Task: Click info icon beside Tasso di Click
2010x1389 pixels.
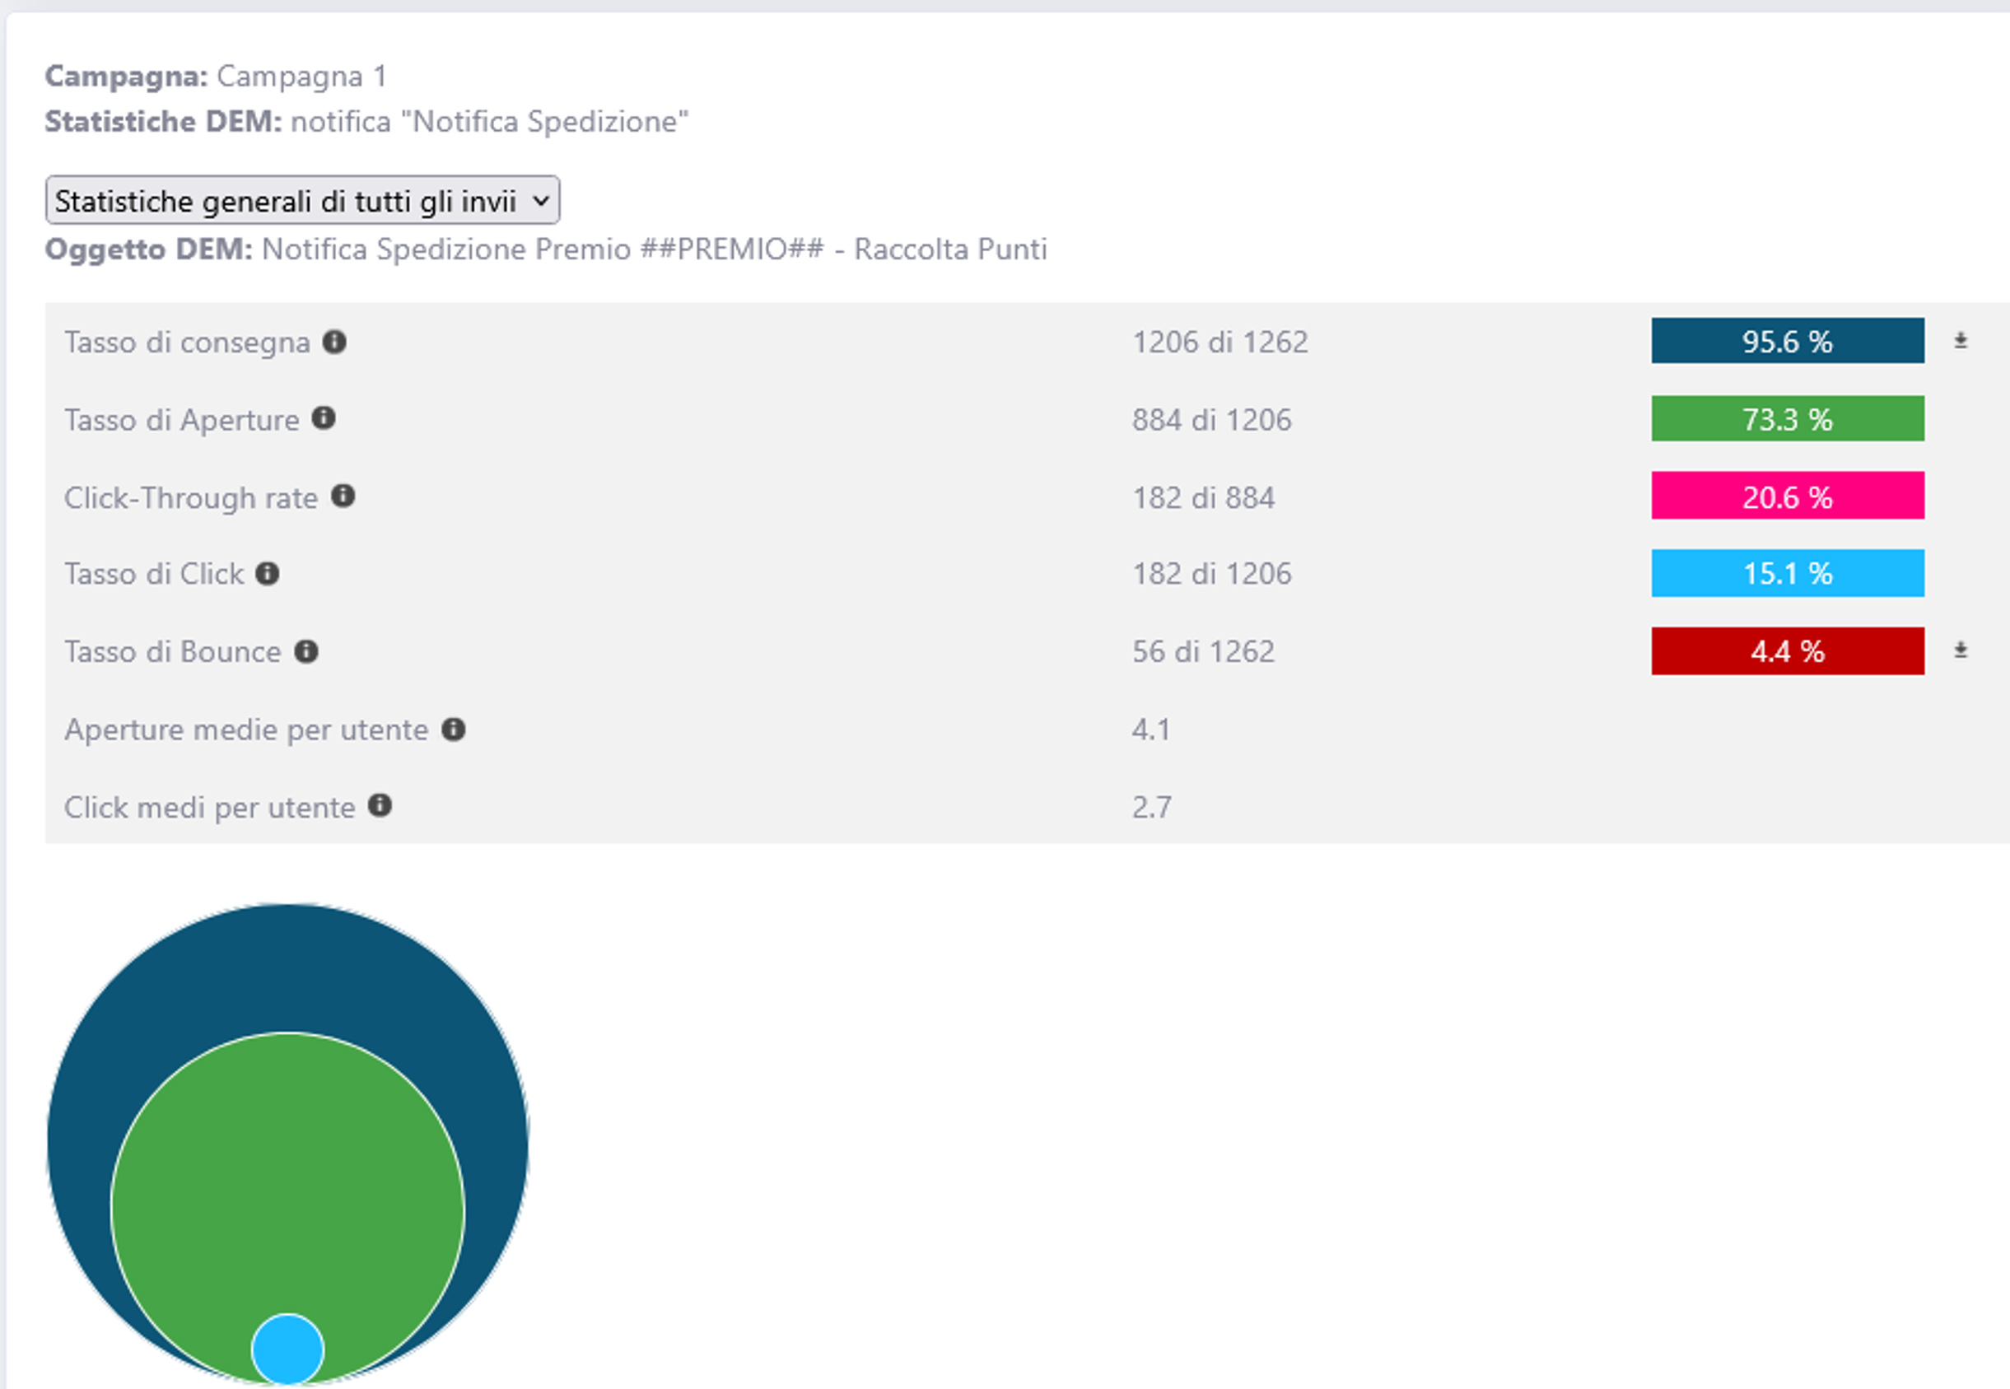Action: tap(267, 574)
